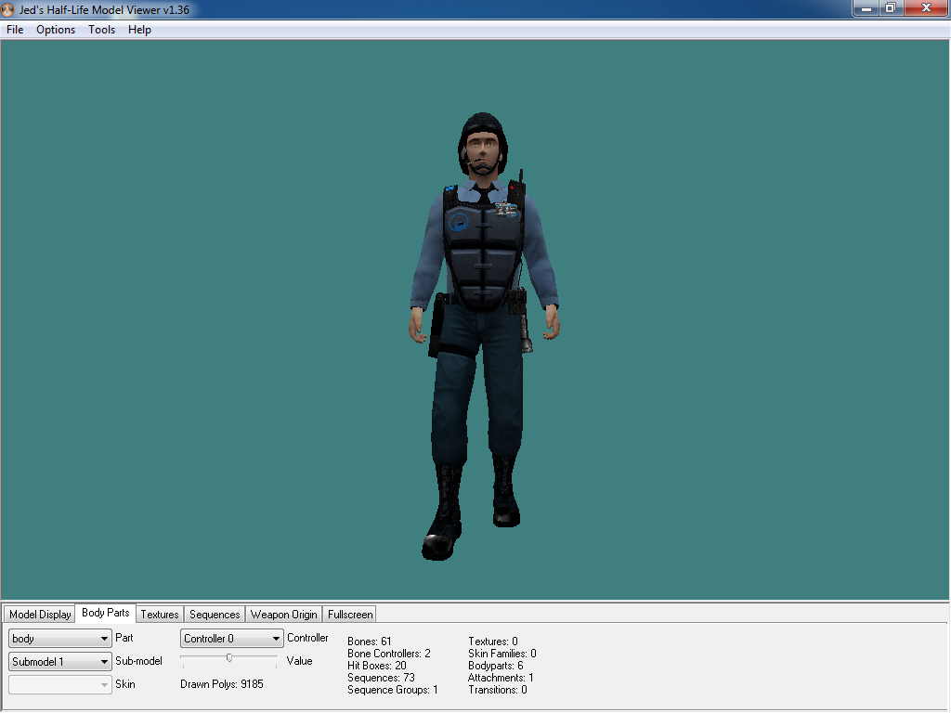Screen dimensions: 951x713
Task: Click the Fullscreen tab
Action: 350,615
